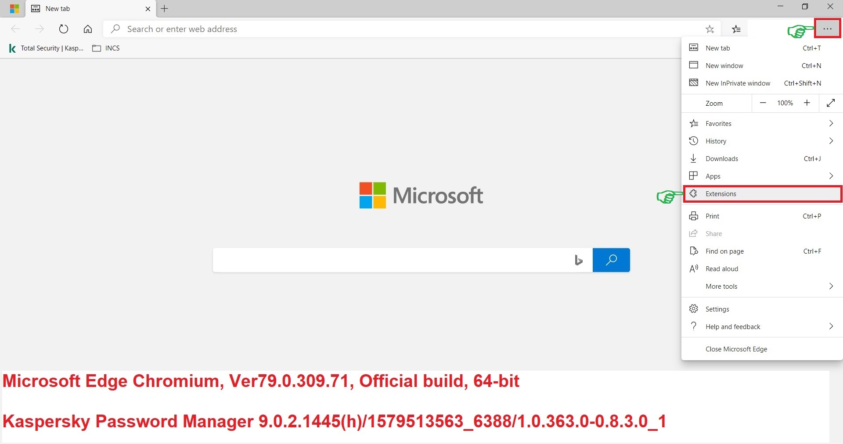This screenshot has width=843, height=444.
Task: Expand the Apps submenu
Action: coord(762,176)
